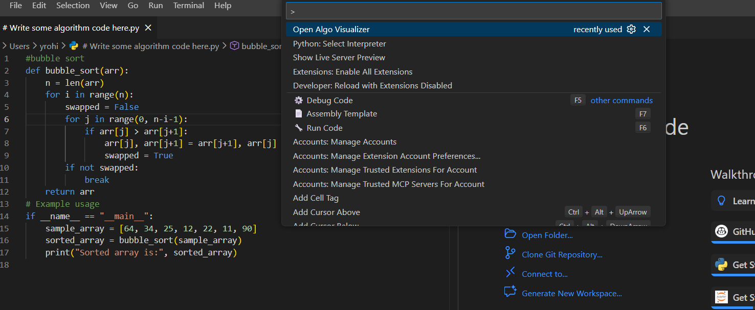Choose Python: Select Interpreter command

(474, 44)
